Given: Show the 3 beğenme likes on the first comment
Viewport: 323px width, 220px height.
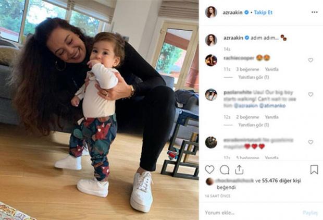Looking at the screenshot, I should click(x=247, y=69).
